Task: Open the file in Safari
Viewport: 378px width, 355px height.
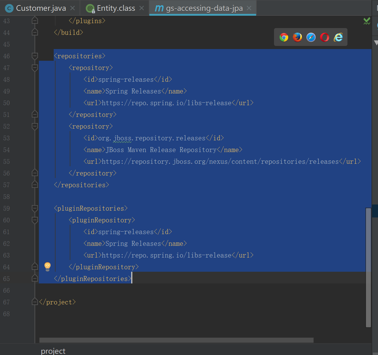Action: point(311,37)
